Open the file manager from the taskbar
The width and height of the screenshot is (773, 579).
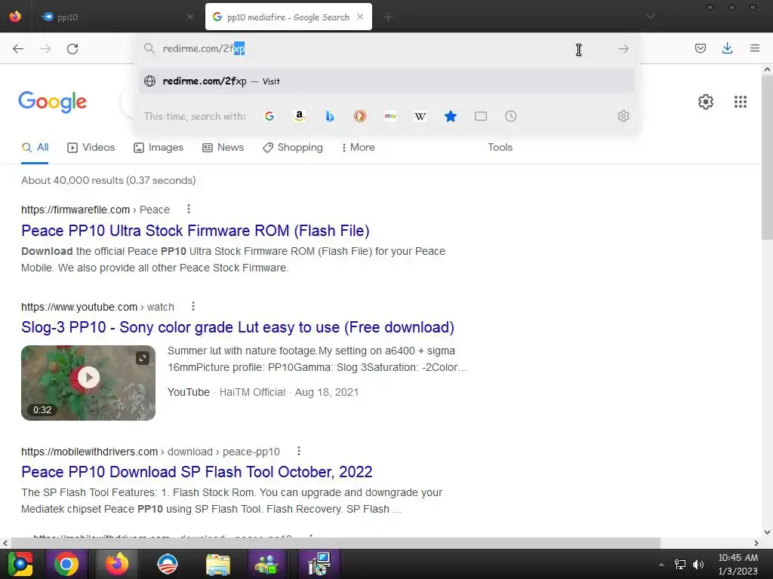[218, 564]
